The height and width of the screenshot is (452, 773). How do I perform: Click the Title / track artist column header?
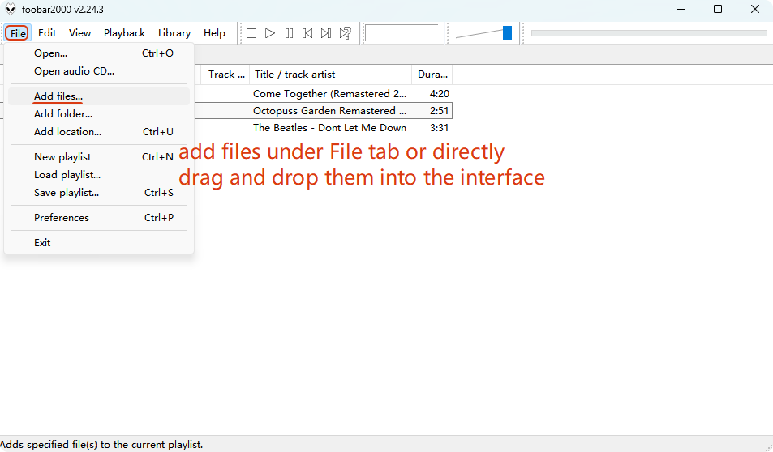pos(330,75)
